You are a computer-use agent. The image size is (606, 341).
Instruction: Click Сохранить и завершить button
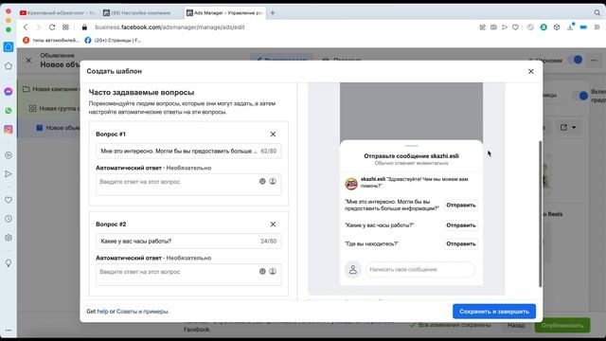coord(494,312)
